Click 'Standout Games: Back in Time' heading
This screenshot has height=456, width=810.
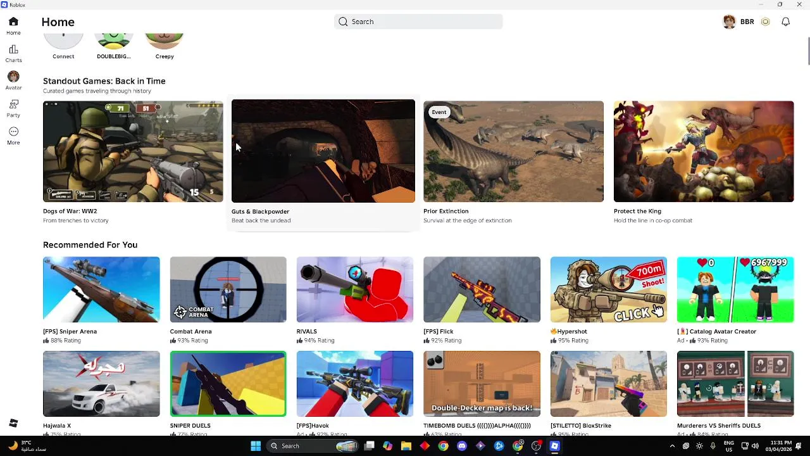click(104, 81)
